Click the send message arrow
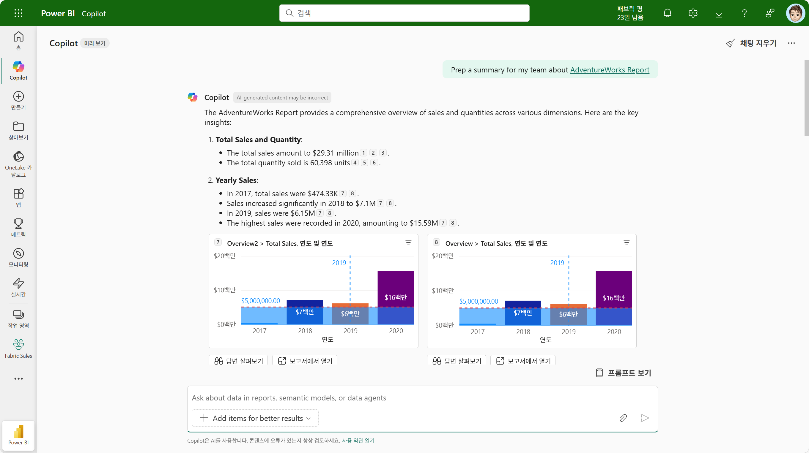The image size is (809, 453). click(x=644, y=418)
